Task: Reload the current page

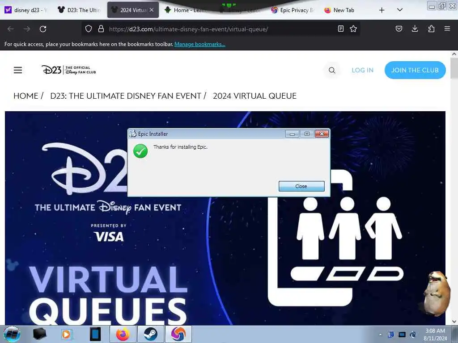Action: point(43,29)
